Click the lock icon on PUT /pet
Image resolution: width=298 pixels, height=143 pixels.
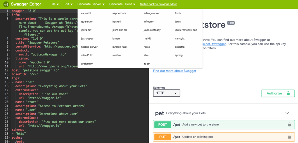(x=289, y=137)
